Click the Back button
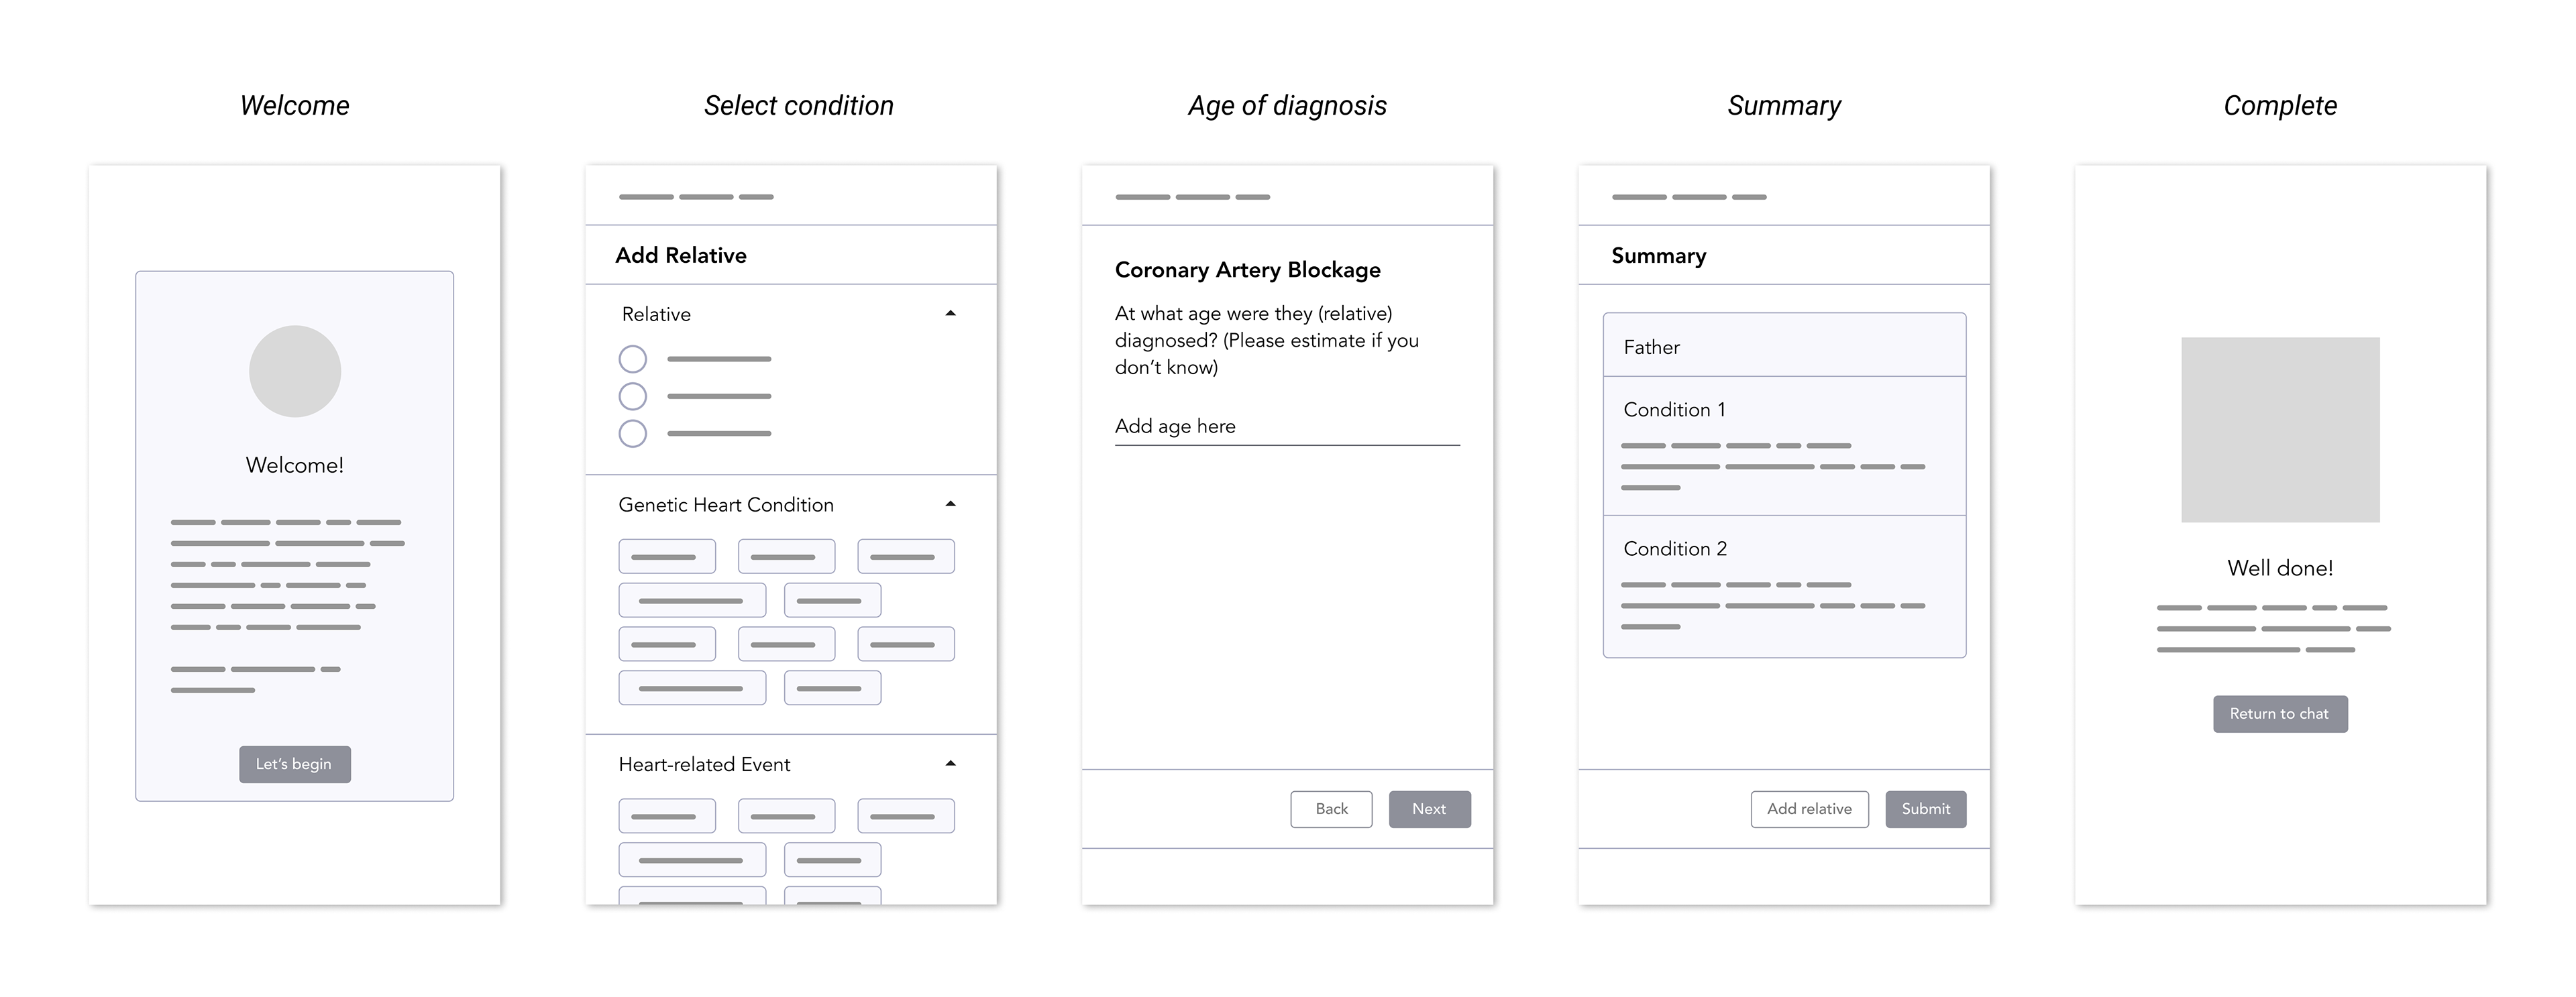 click(1331, 809)
